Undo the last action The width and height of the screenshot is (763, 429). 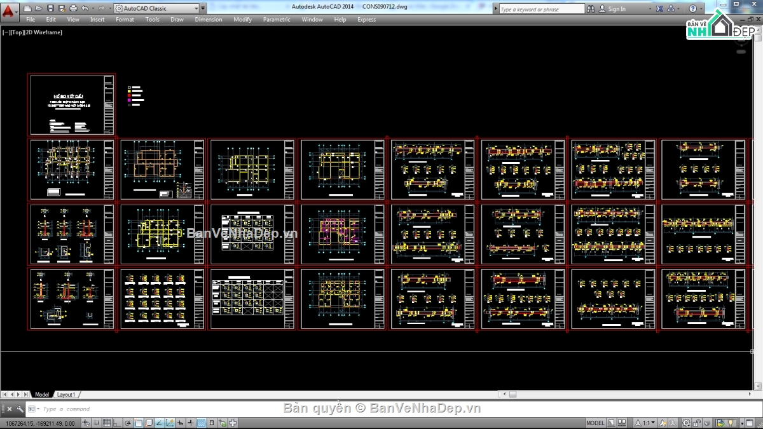pos(85,8)
